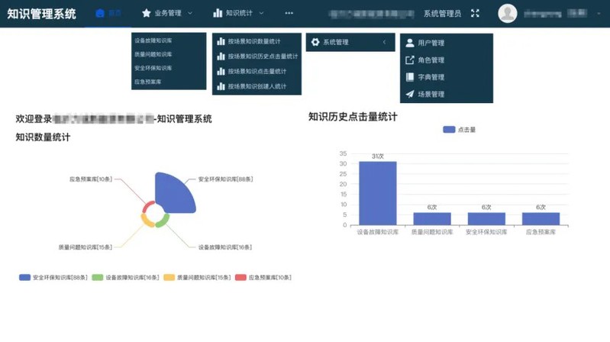
Task: Click the star icon beside 业务管理
Action: pyautogui.click(x=147, y=13)
